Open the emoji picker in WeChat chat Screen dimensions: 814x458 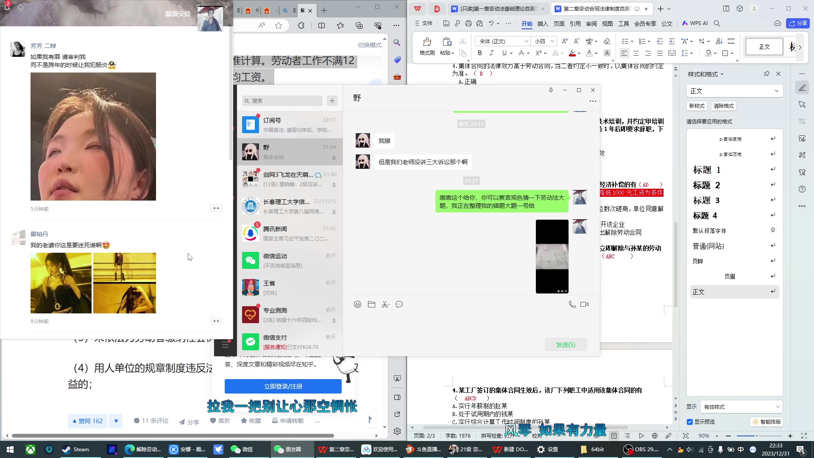(357, 304)
